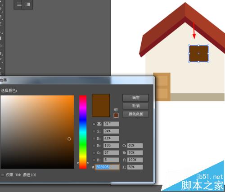The width and height of the screenshot is (225, 192).
Task: Click the 选择颜色 label in dialog
Action: point(9,90)
